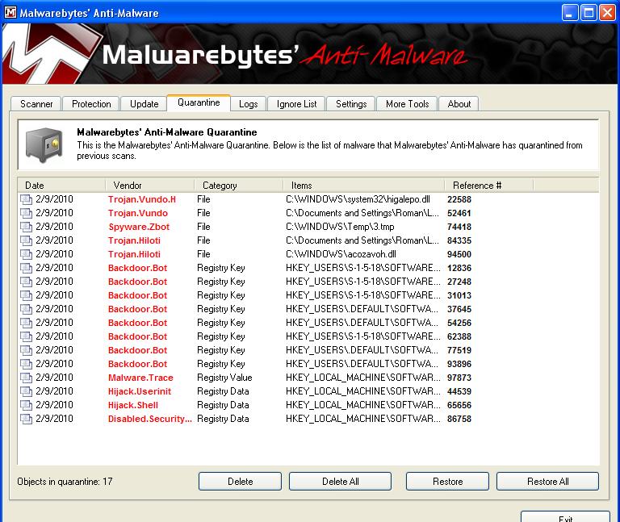The height and width of the screenshot is (522, 620).
Task: Click the row icon beside Hijack.Shell
Action: 27,405
